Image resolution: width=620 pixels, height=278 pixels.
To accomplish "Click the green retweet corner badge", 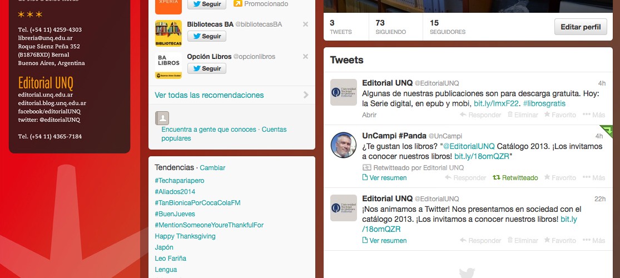I will (607, 130).
